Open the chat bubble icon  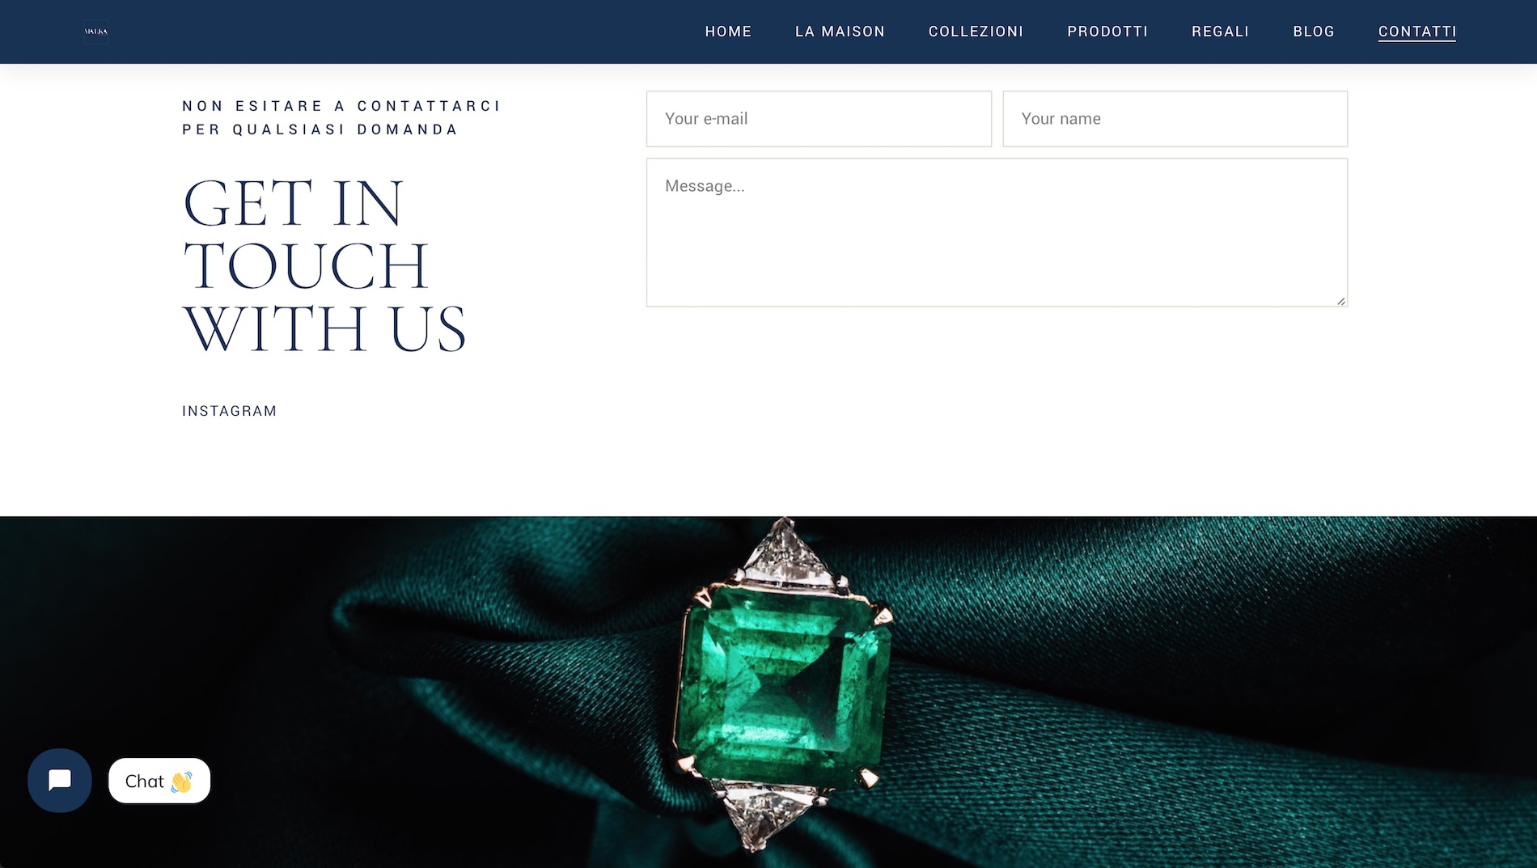pyautogui.click(x=59, y=781)
